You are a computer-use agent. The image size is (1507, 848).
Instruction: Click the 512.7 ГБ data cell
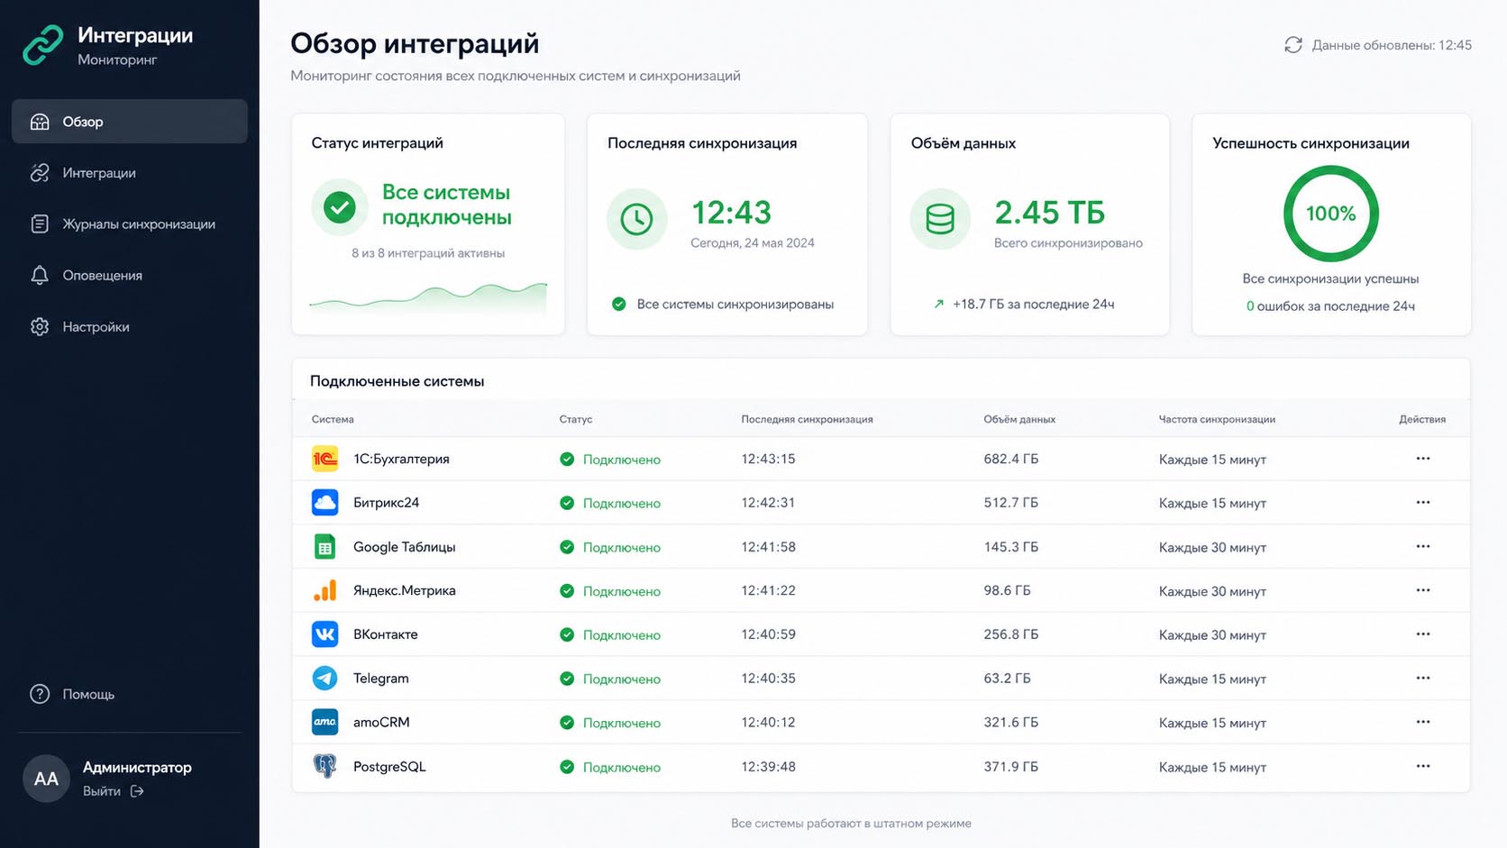1011,503
